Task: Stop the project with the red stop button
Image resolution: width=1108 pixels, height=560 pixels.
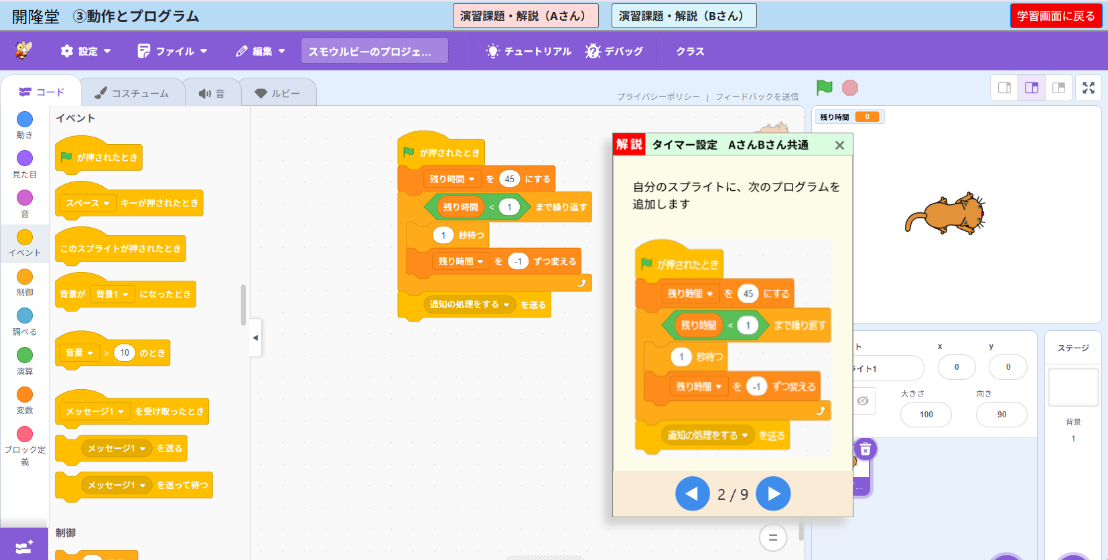Action: [x=850, y=88]
